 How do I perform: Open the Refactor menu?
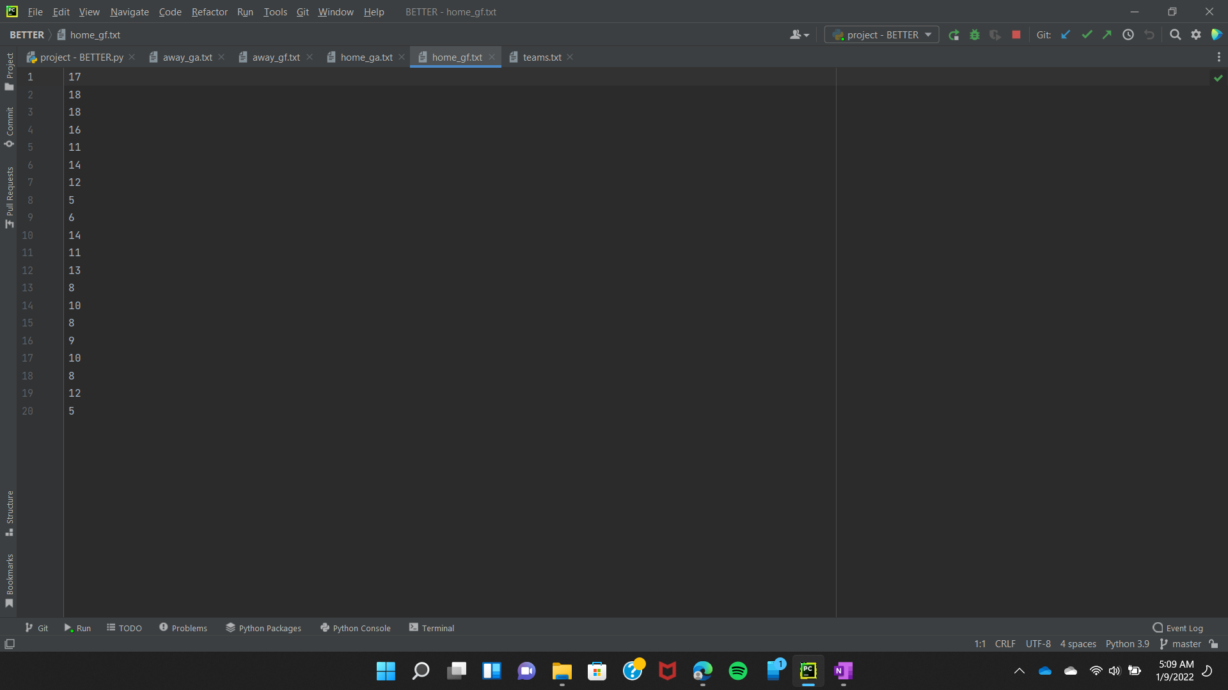pos(209,12)
